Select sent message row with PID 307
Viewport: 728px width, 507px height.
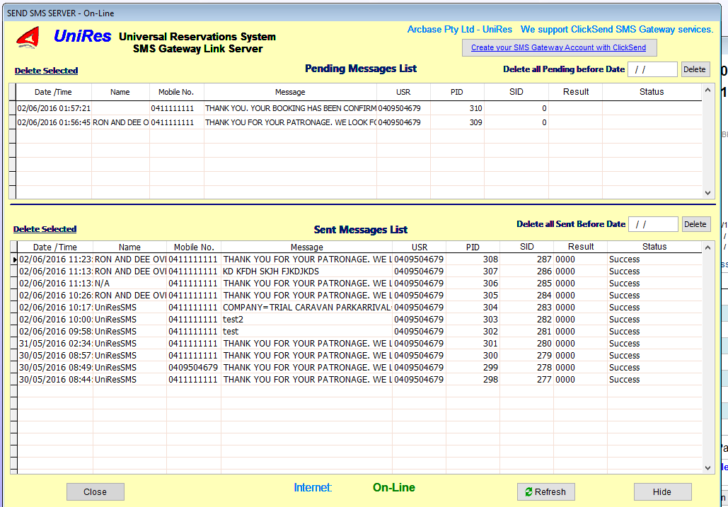(306, 272)
